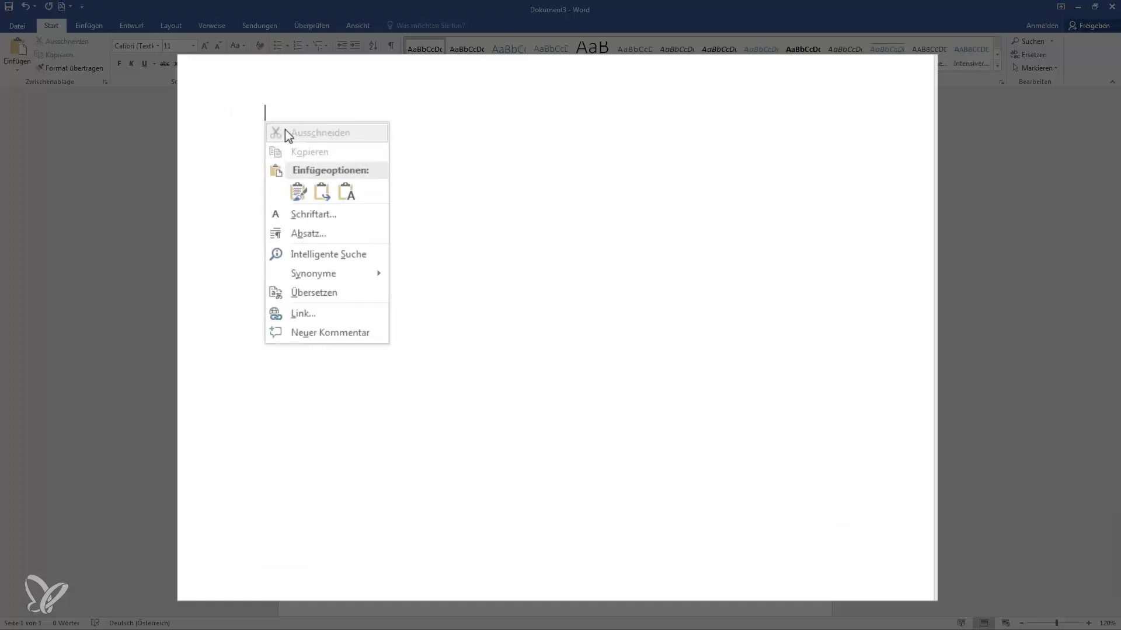Screen dimensions: 1121x630
Task: Choose Link... in the context menu
Action: coord(327,313)
